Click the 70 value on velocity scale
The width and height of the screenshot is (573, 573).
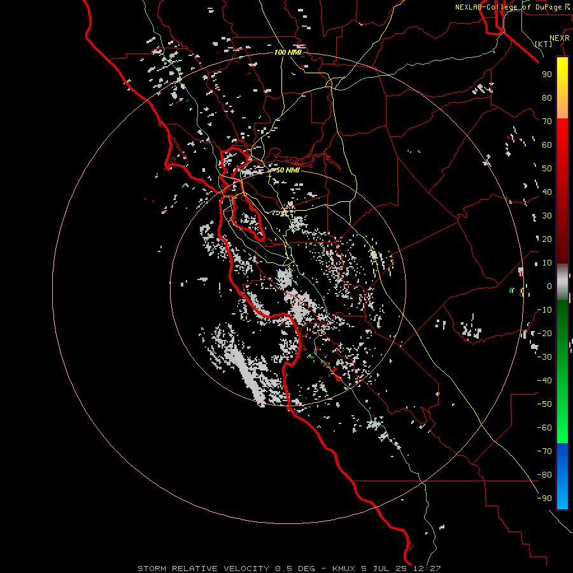[x=547, y=122]
